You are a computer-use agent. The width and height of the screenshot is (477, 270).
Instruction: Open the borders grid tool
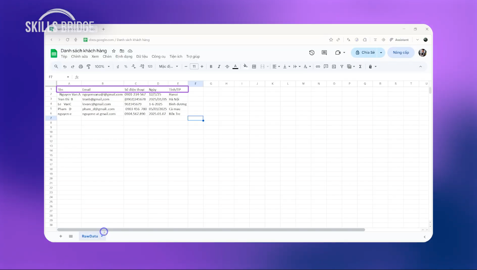[x=254, y=67]
